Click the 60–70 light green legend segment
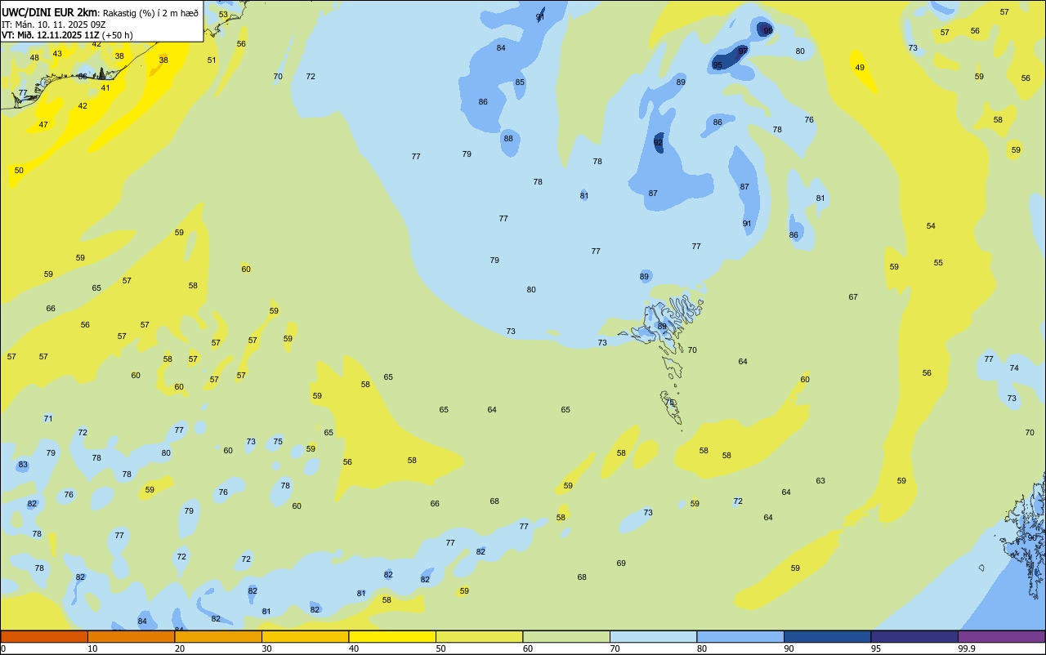The height and width of the screenshot is (655, 1046). click(566, 636)
